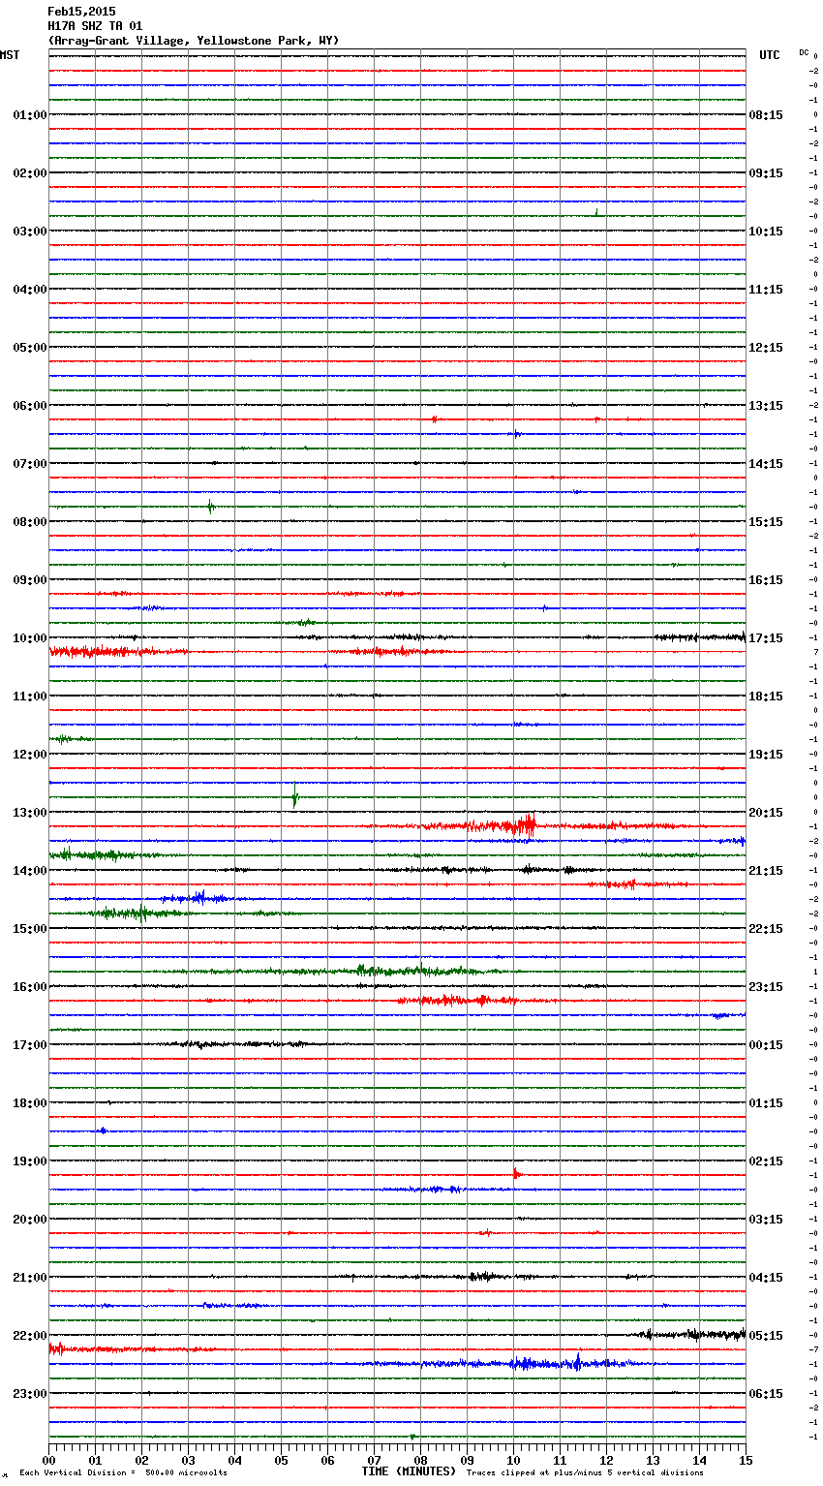Click the 12 minute tick label

pos(606,1460)
